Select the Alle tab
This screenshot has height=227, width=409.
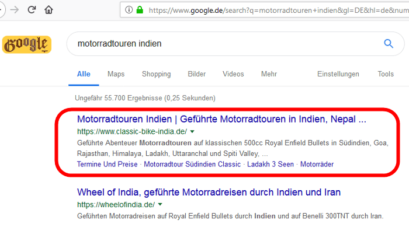pos(84,74)
